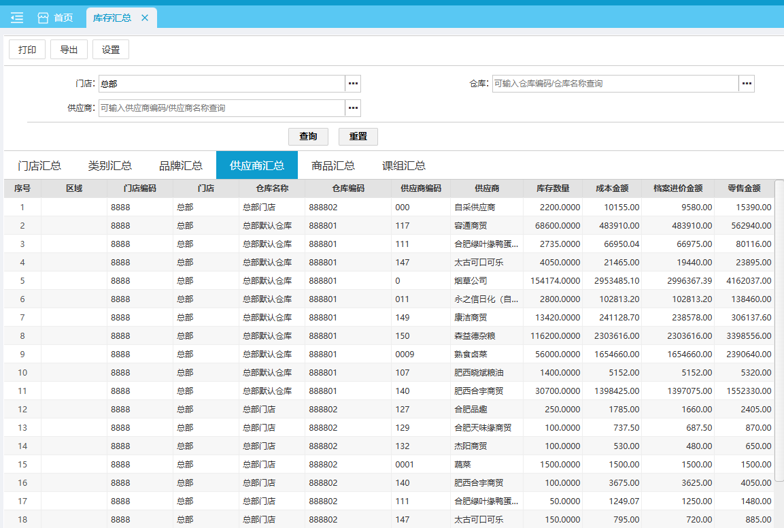This screenshot has width=784, height=528.
Task: Open the 供应商 lookup ellipsis button
Action: pos(353,108)
